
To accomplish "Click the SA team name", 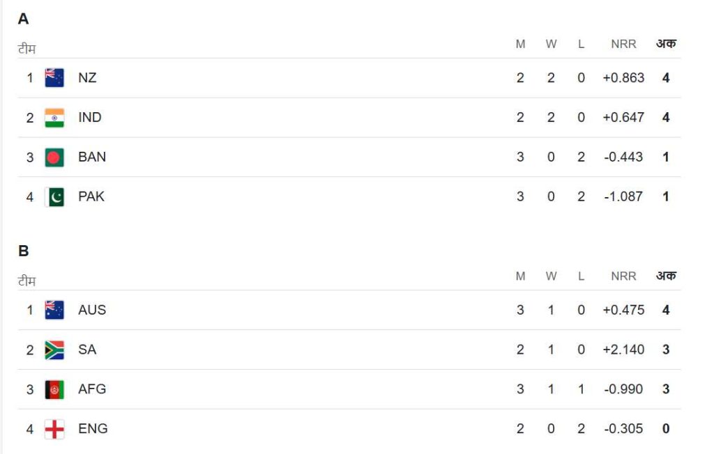I will pos(87,350).
